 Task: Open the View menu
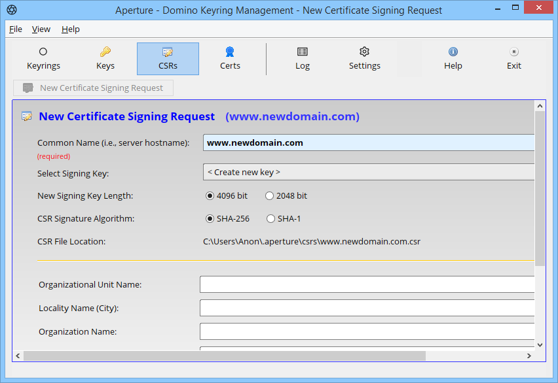[41, 29]
